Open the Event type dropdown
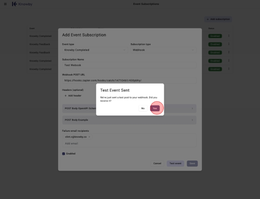 click(x=95, y=50)
